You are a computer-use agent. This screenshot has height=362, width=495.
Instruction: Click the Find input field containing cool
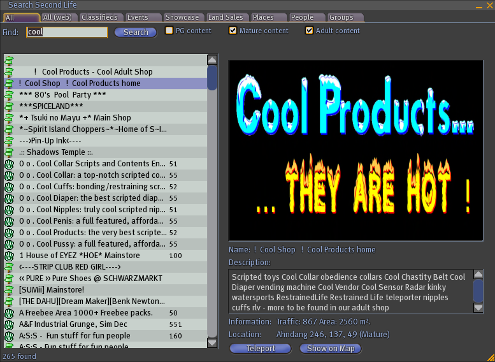click(x=67, y=33)
